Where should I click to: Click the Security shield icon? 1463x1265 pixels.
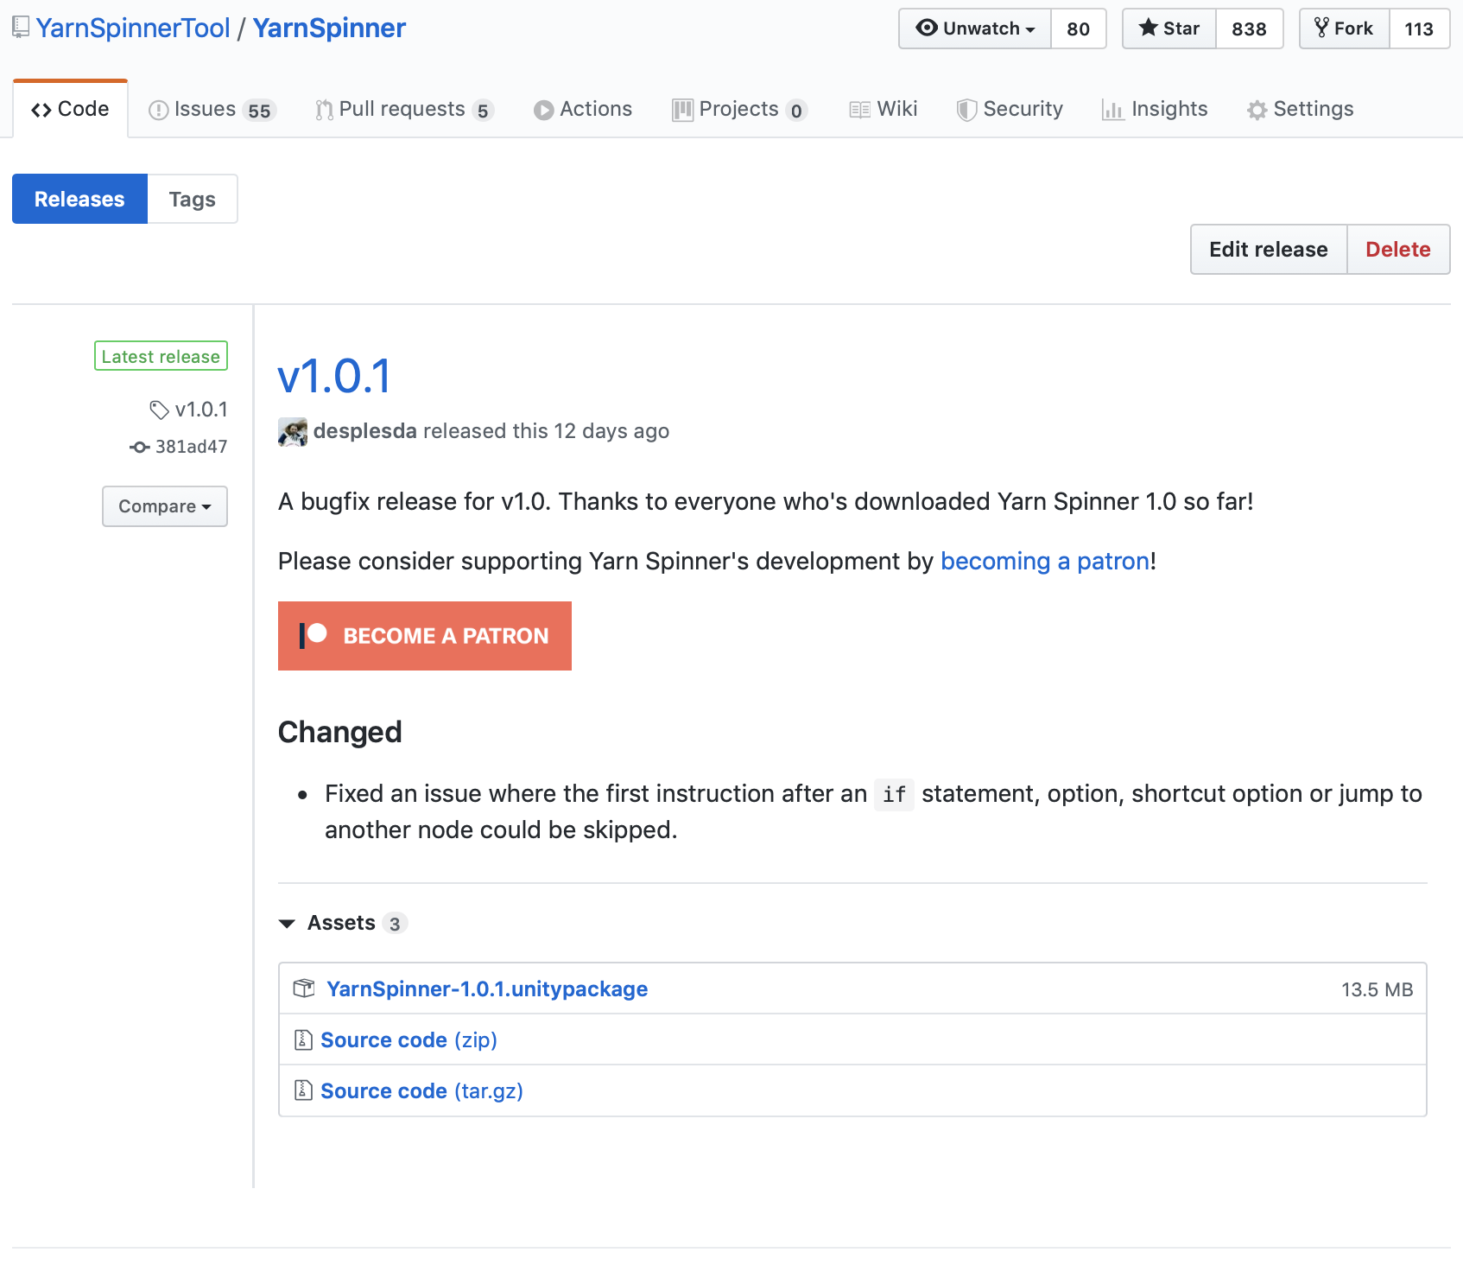pos(966,110)
